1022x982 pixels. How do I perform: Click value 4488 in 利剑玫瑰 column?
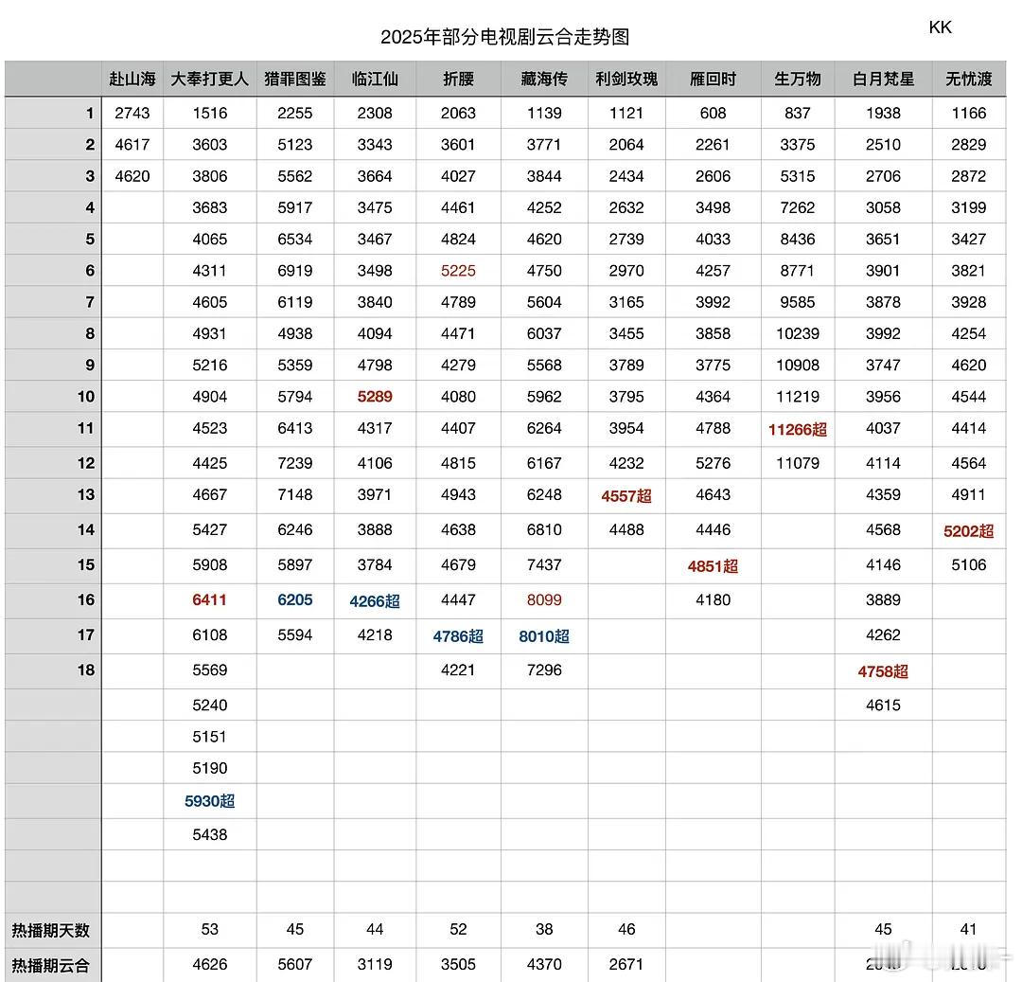[x=626, y=530]
